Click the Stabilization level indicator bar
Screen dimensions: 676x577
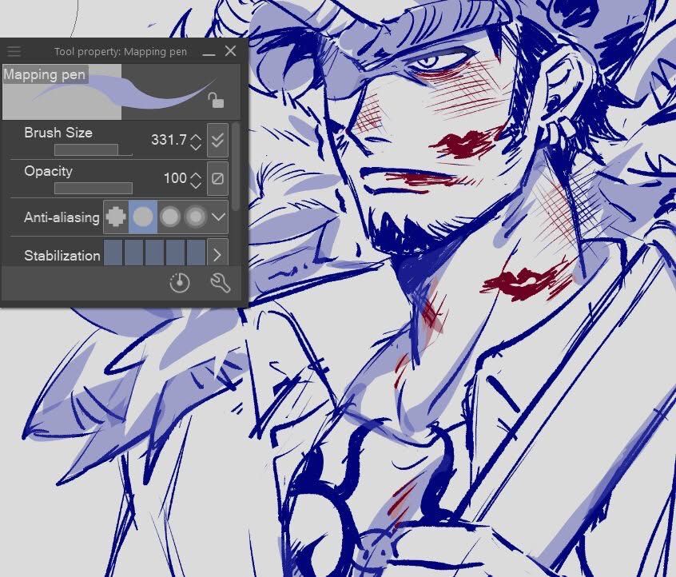pos(155,253)
